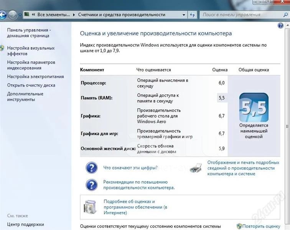Click the highlighted RAM score 5,5

222,98
